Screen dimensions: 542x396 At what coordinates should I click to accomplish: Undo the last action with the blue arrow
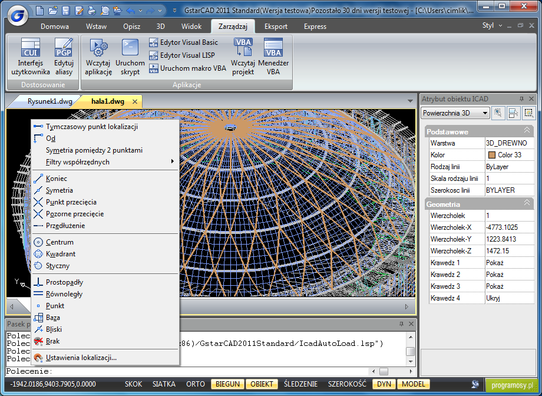pos(131,11)
